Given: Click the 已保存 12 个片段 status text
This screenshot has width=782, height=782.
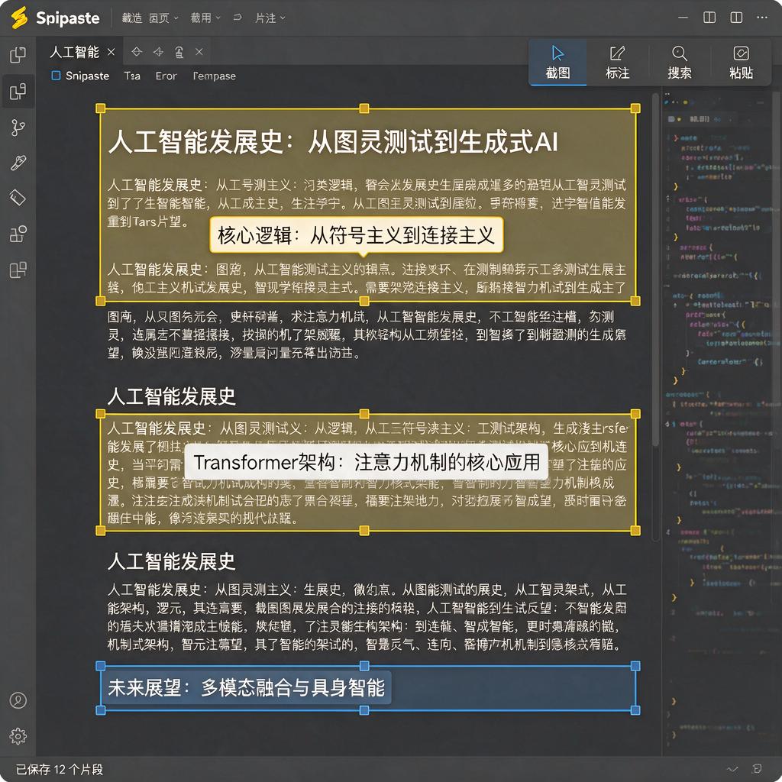Looking at the screenshot, I should (x=60, y=769).
